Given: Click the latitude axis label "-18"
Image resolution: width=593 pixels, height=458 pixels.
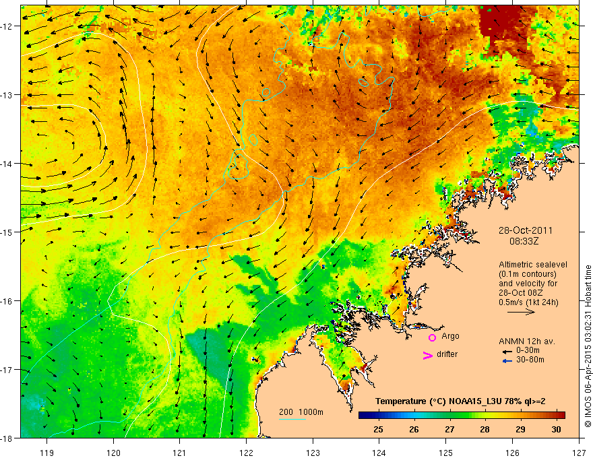Looking at the screenshot, I should [7, 438].
